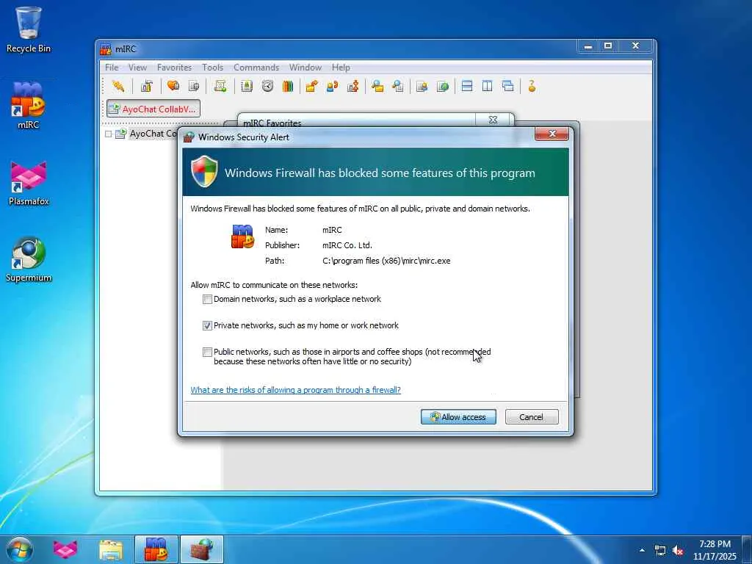Image resolution: width=752 pixels, height=564 pixels.
Task: Click the Send File folder toolbar icon
Action: (x=311, y=87)
